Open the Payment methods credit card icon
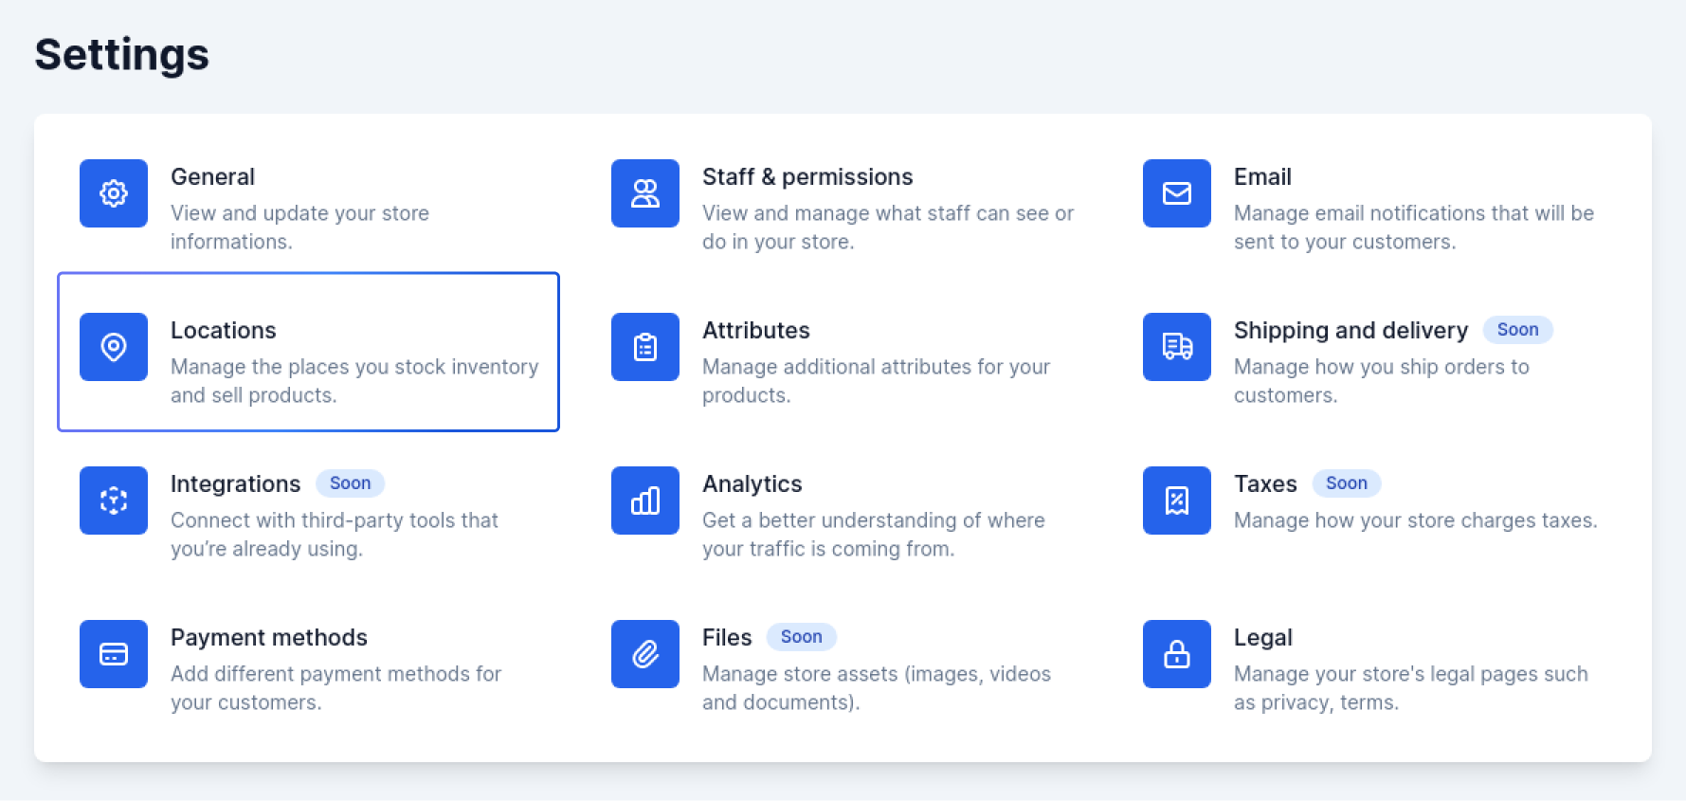1686x801 pixels. 114,654
